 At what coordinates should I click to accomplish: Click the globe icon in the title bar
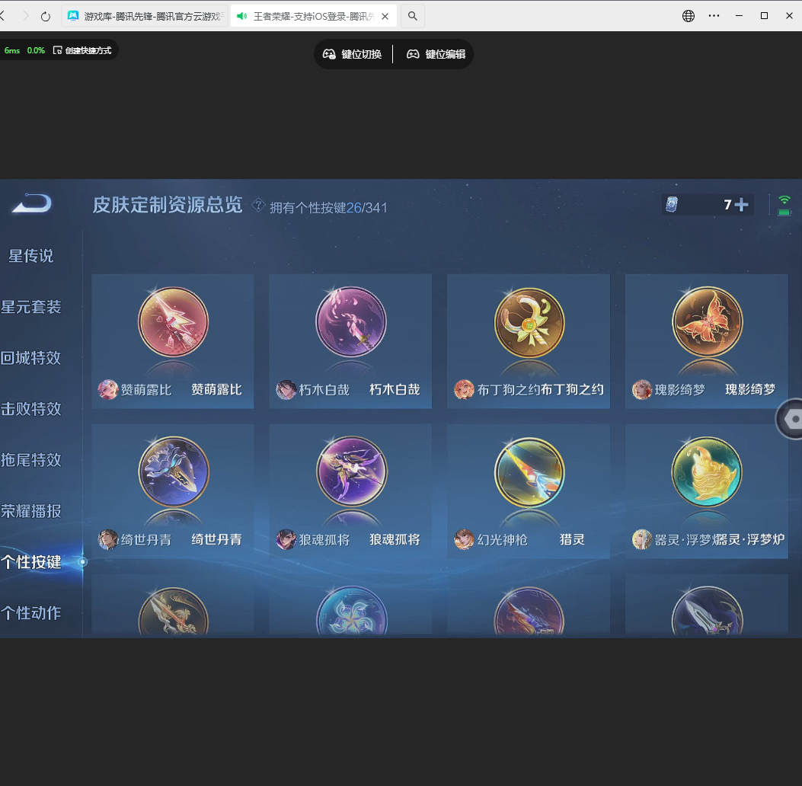(x=688, y=15)
